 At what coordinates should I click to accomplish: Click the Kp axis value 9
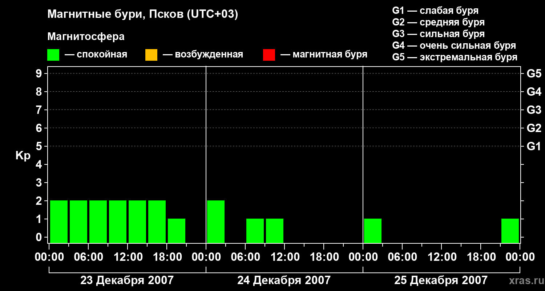tap(40, 73)
